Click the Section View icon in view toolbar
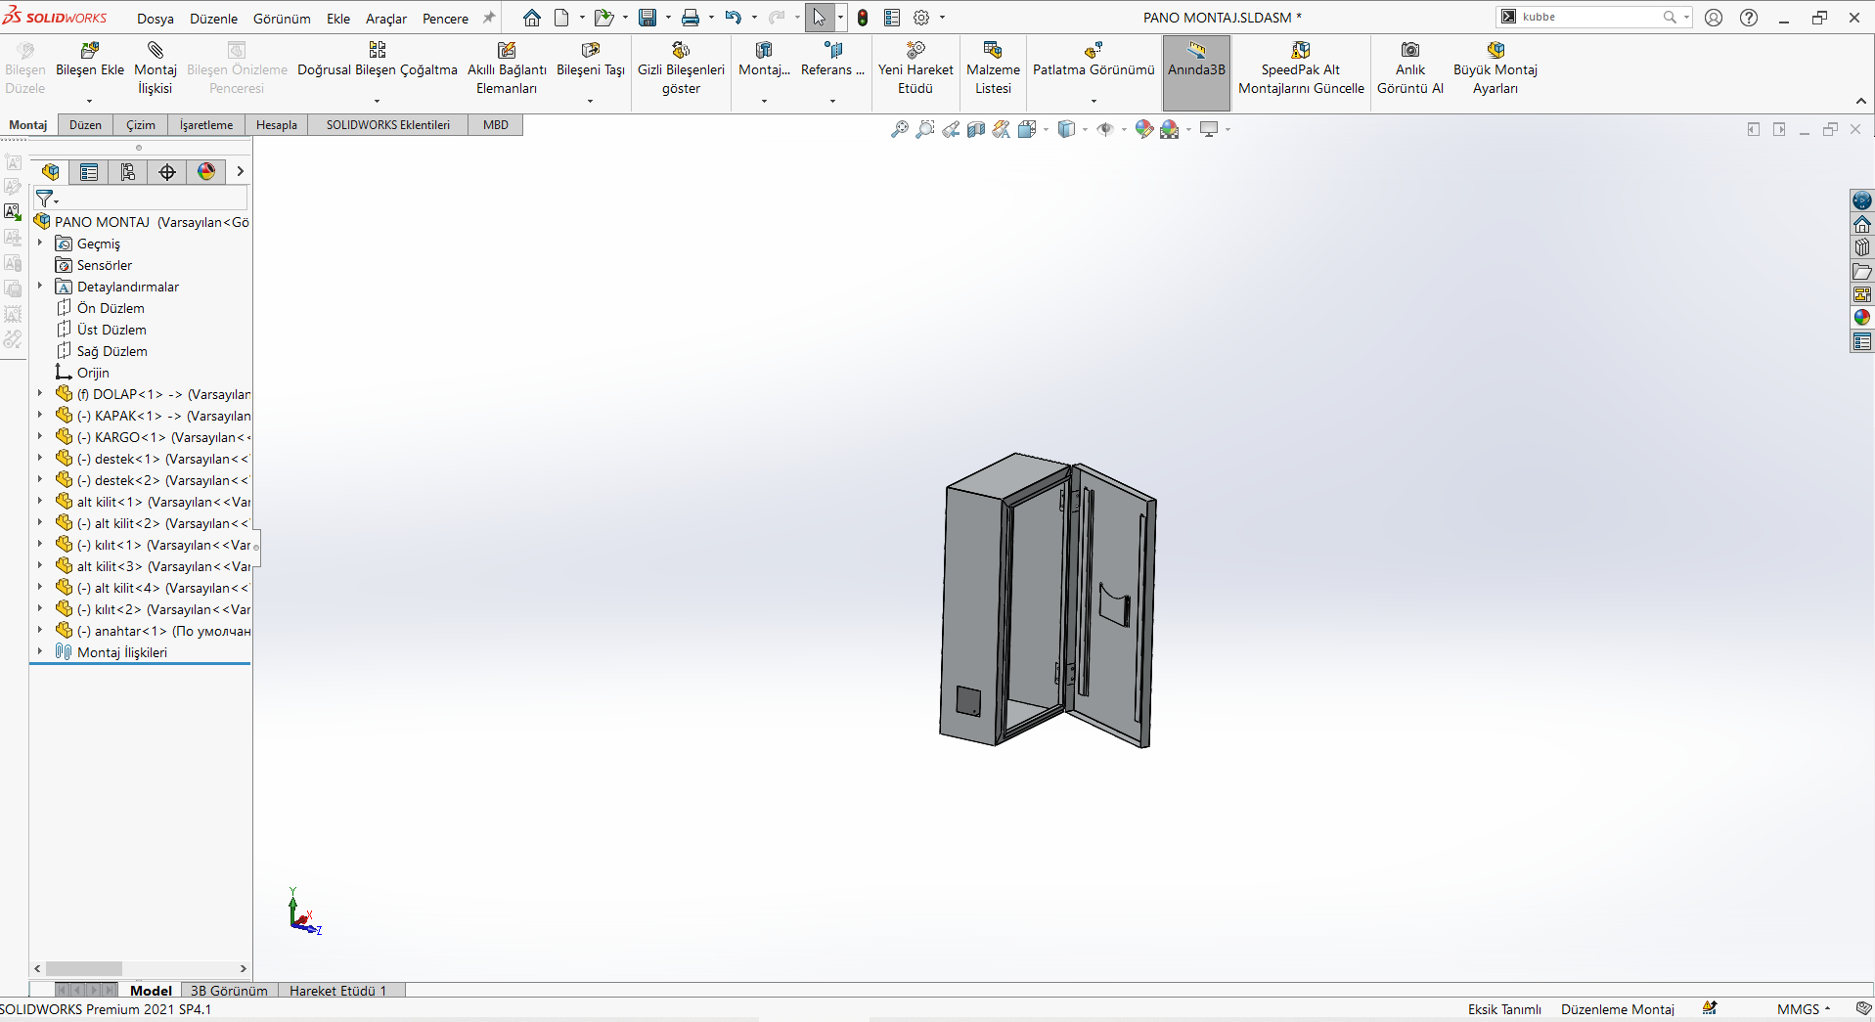The height and width of the screenshot is (1022, 1875). [976, 129]
